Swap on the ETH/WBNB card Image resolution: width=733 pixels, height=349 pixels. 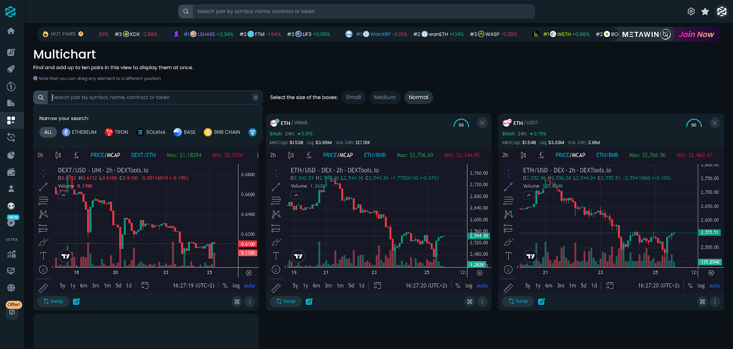[286, 301]
